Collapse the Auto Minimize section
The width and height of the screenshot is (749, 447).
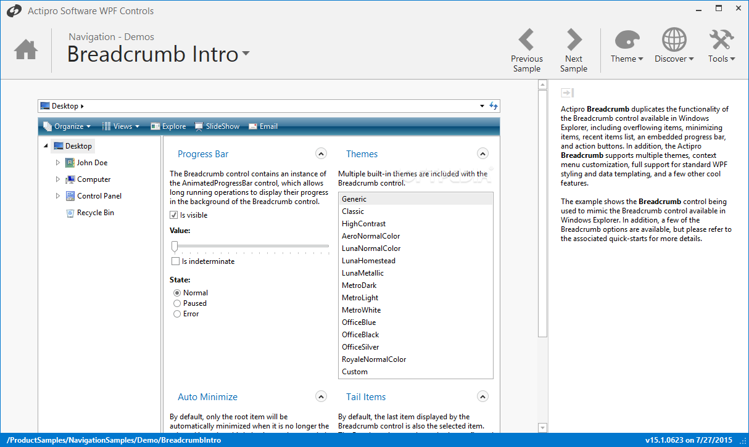tap(321, 396)
